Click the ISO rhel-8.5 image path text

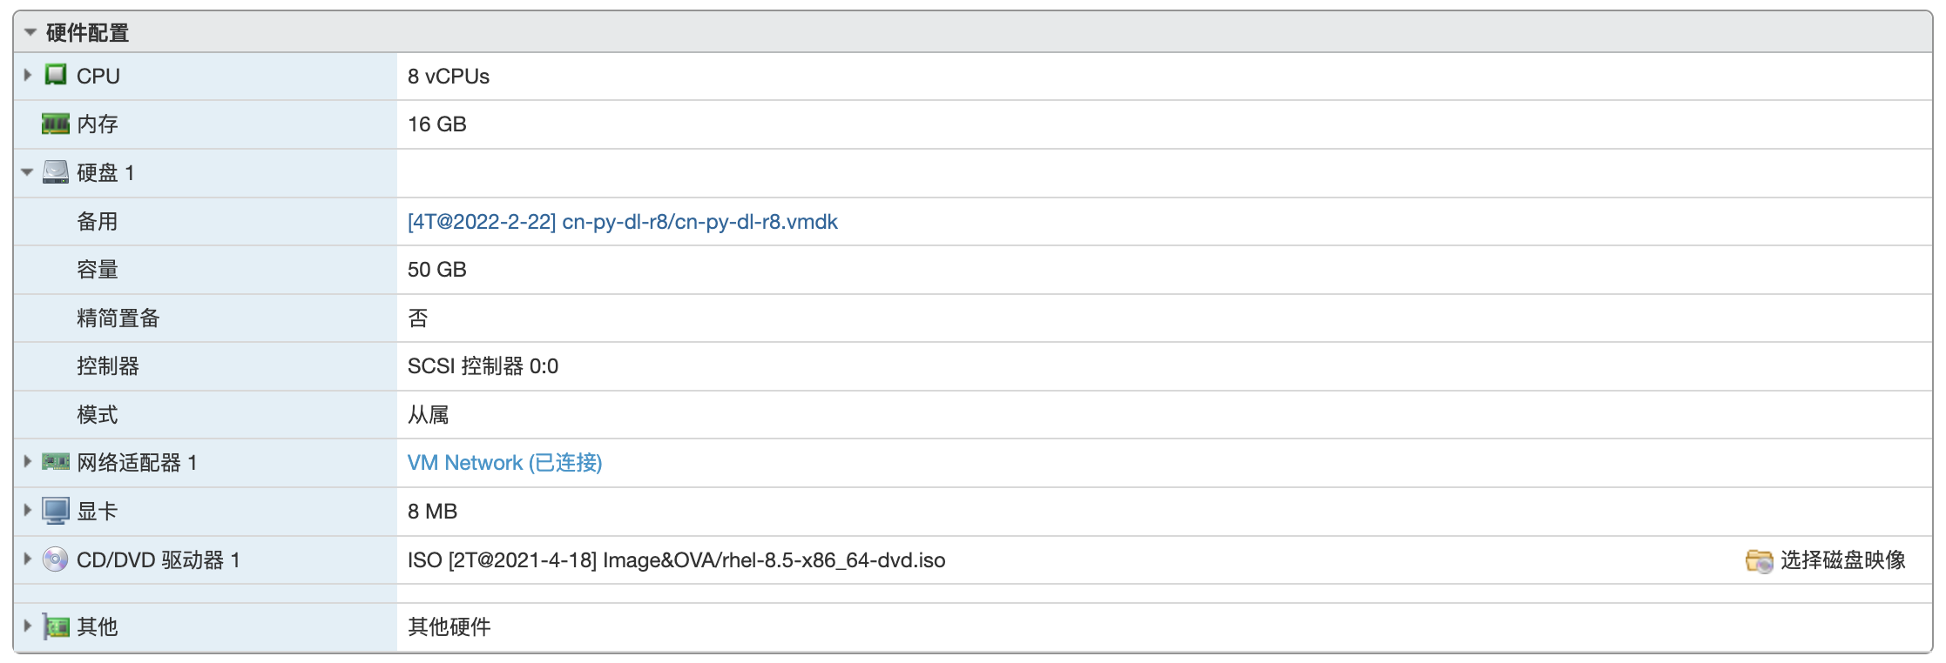pos(676,560)
